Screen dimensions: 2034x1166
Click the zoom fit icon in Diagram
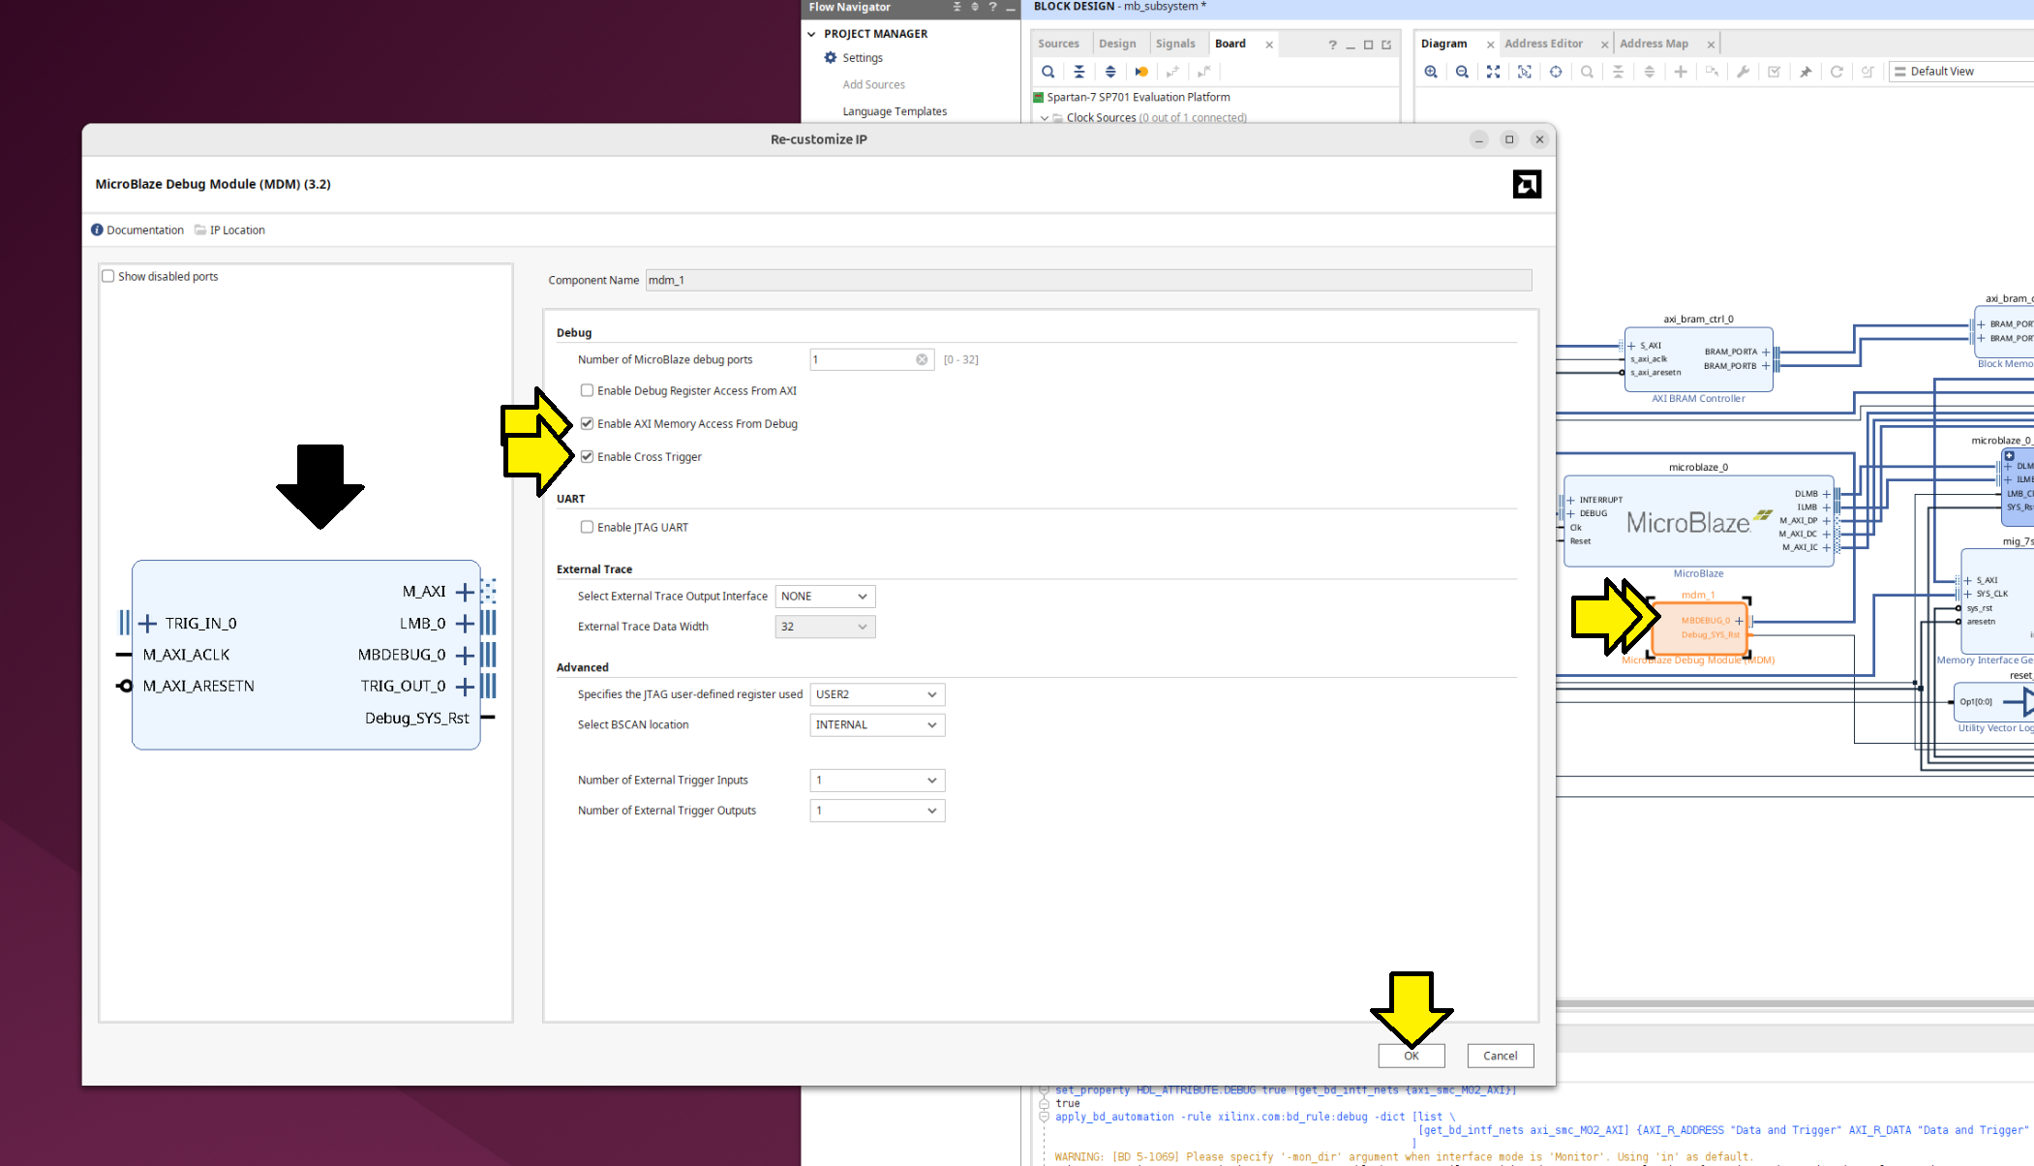[1493, 72]
